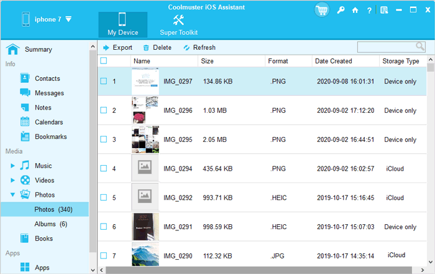
Task: Sort by the Size column header
Action: click(231, 61)
